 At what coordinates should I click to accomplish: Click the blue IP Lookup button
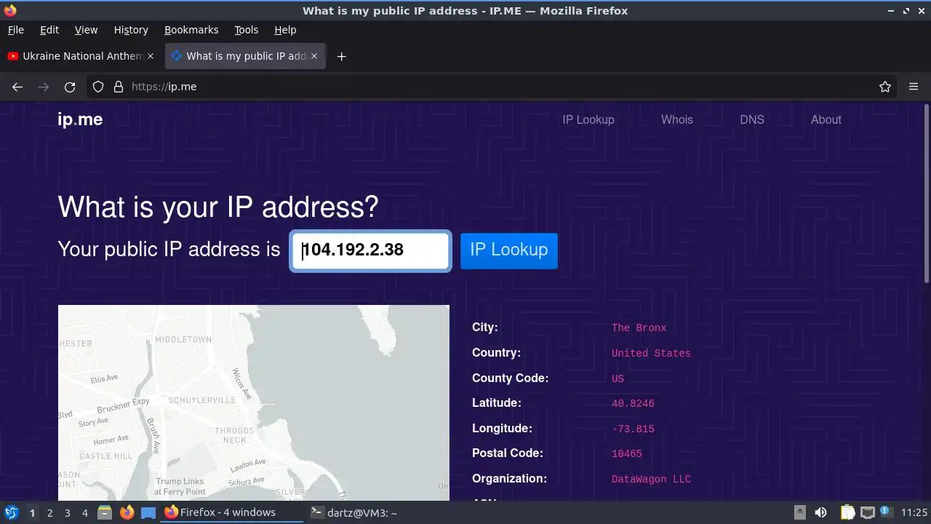tap(509, 250)
